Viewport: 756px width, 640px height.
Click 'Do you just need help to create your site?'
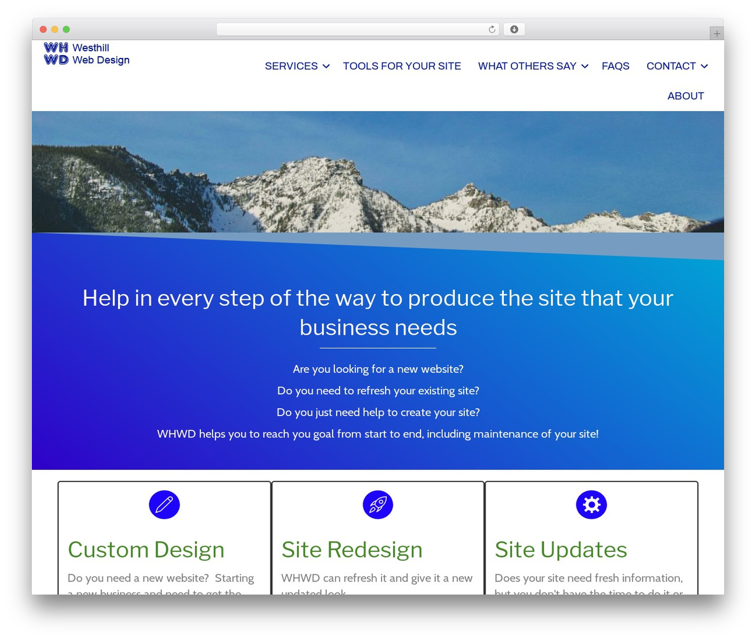point(378,412)
